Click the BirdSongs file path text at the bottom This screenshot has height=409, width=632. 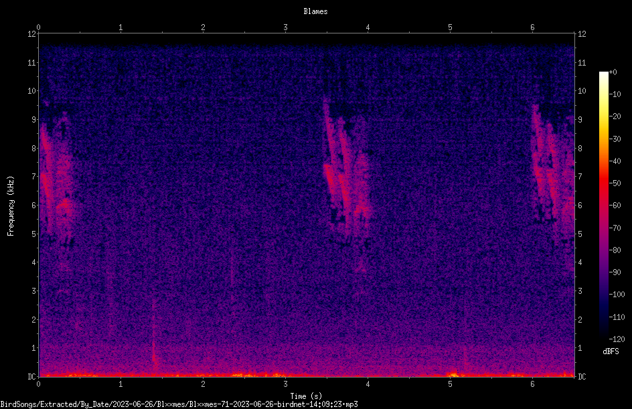[x=179, y=404]
